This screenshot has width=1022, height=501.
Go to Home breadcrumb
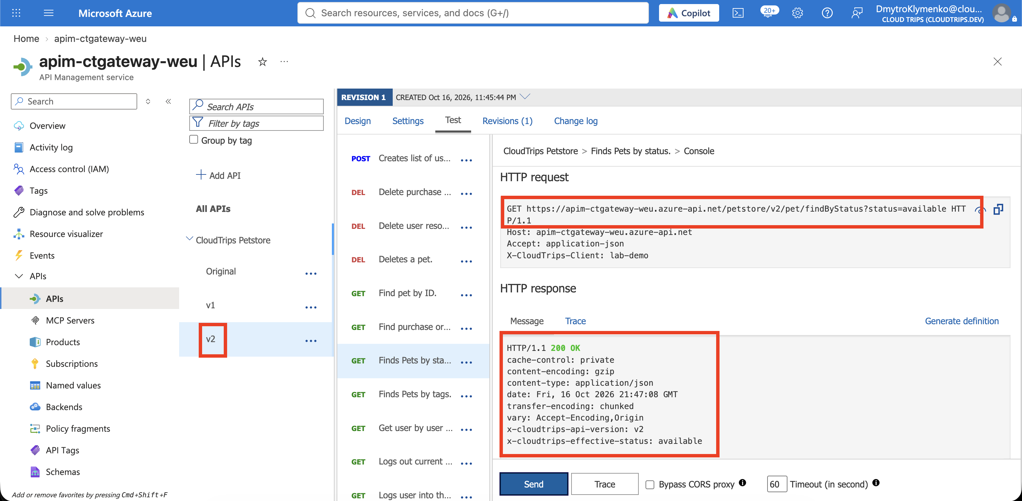26,39
